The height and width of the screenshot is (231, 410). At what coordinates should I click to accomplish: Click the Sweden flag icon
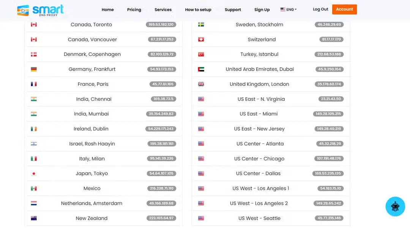(x=201, y=25)
